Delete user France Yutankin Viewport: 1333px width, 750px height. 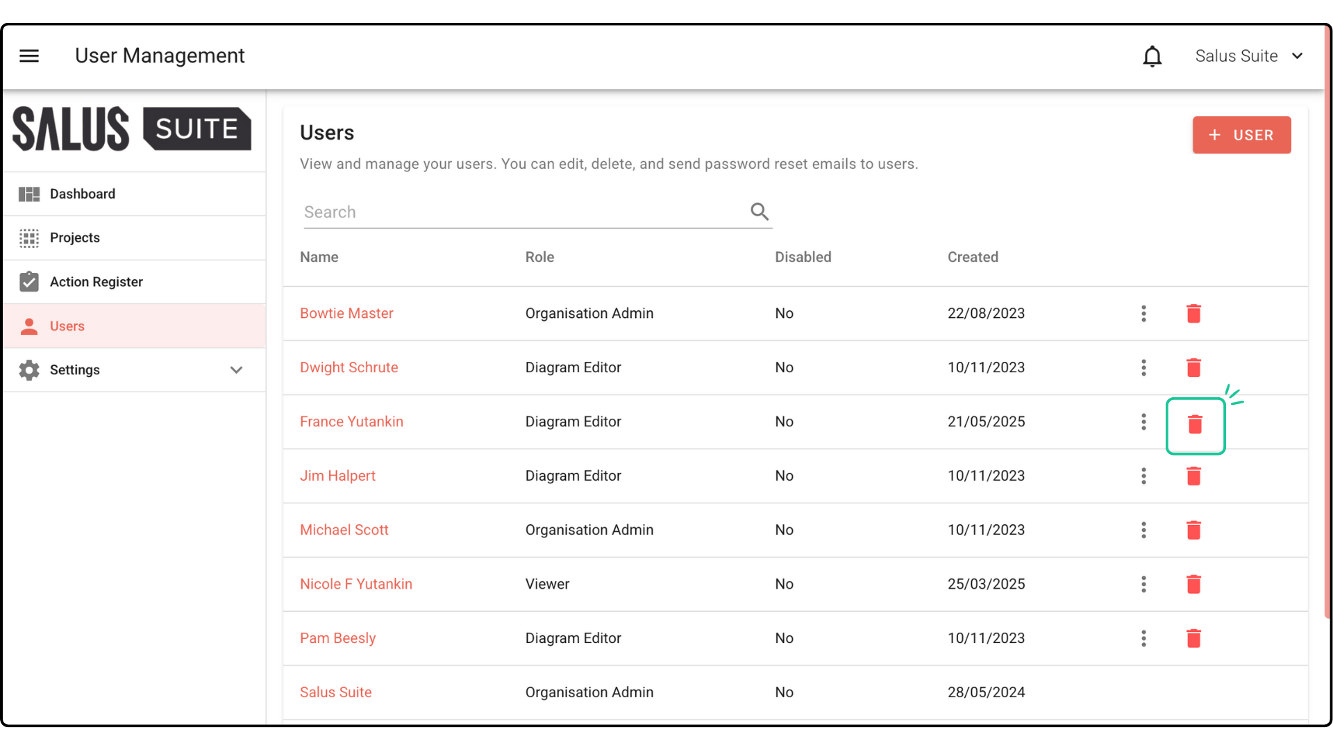coord(1194,424)
